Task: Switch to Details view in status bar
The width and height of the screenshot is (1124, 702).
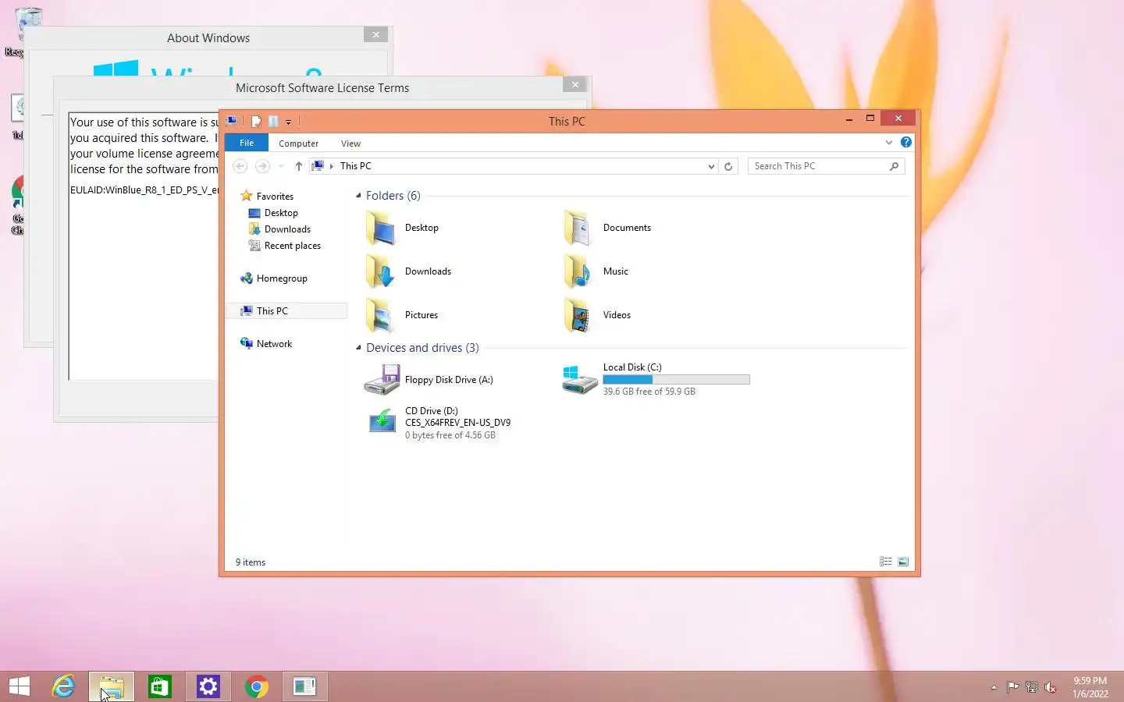Action: click(885, 562)
